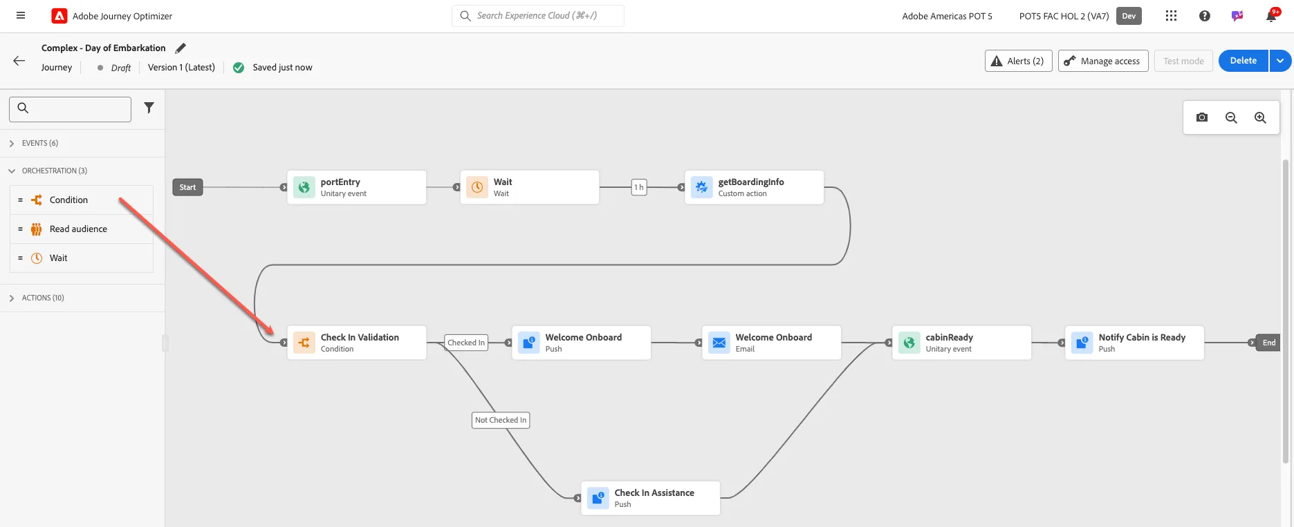This screenshot has height=527, width=1294.
Task: Select the Check In Validation condition icon
Action: 304,343
